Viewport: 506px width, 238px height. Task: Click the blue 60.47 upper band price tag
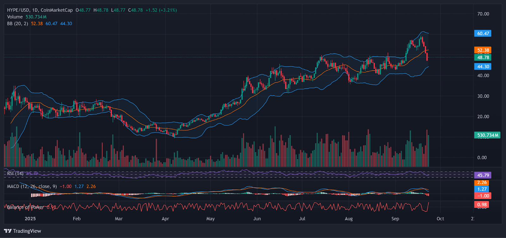(483, 34)
